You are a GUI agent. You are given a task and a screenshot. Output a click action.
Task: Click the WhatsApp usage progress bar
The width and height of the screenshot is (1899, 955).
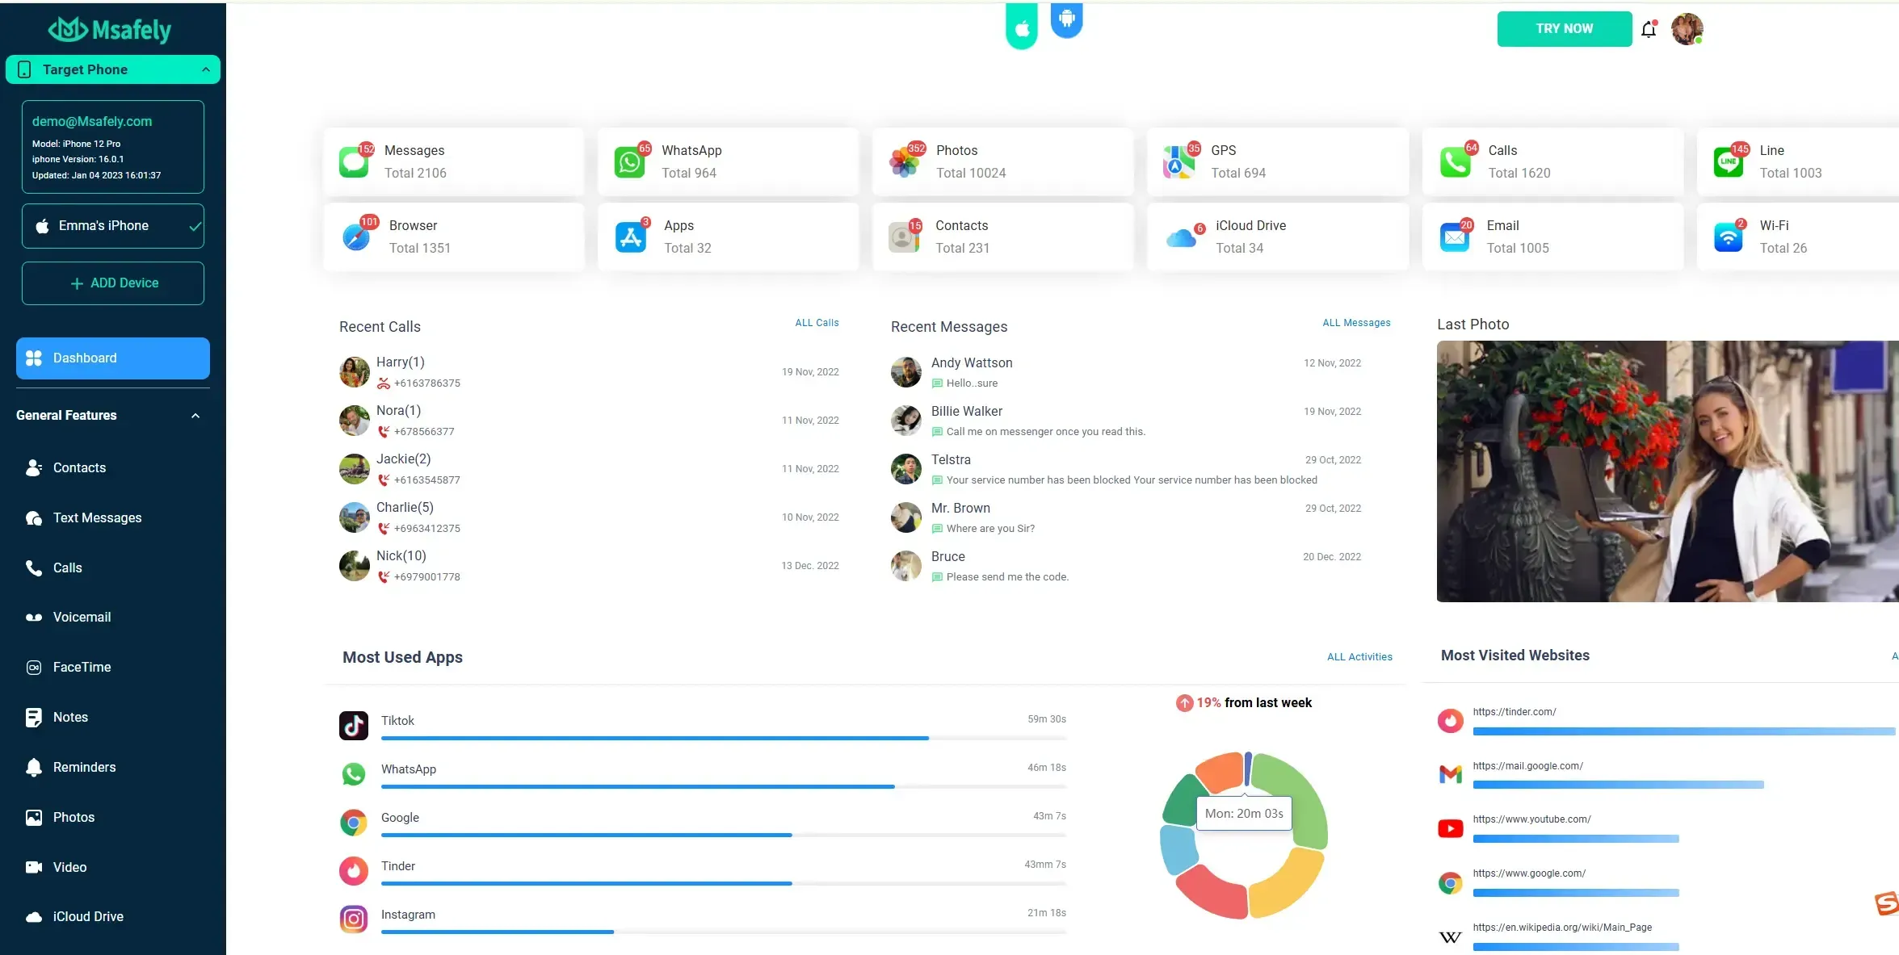(x=724, y=786)
